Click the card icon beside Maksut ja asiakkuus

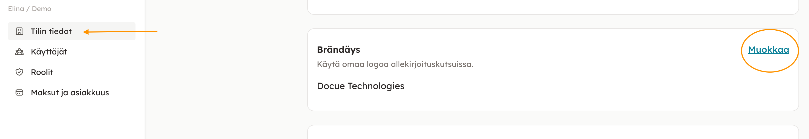pyautogui.click(x=19, y=93)
